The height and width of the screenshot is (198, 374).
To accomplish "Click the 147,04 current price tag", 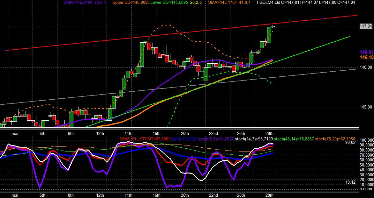I will click(x=366, y=26).
